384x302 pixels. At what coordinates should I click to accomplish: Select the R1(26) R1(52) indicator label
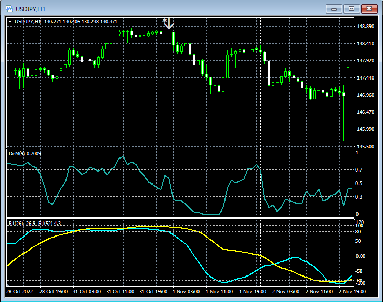(35, 223)
